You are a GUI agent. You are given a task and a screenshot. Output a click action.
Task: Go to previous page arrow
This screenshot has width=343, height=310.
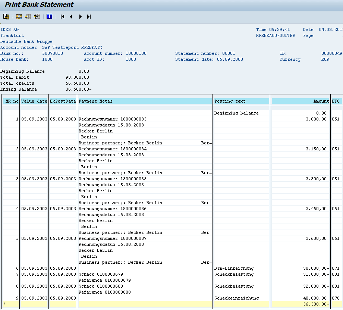point(71,16)
